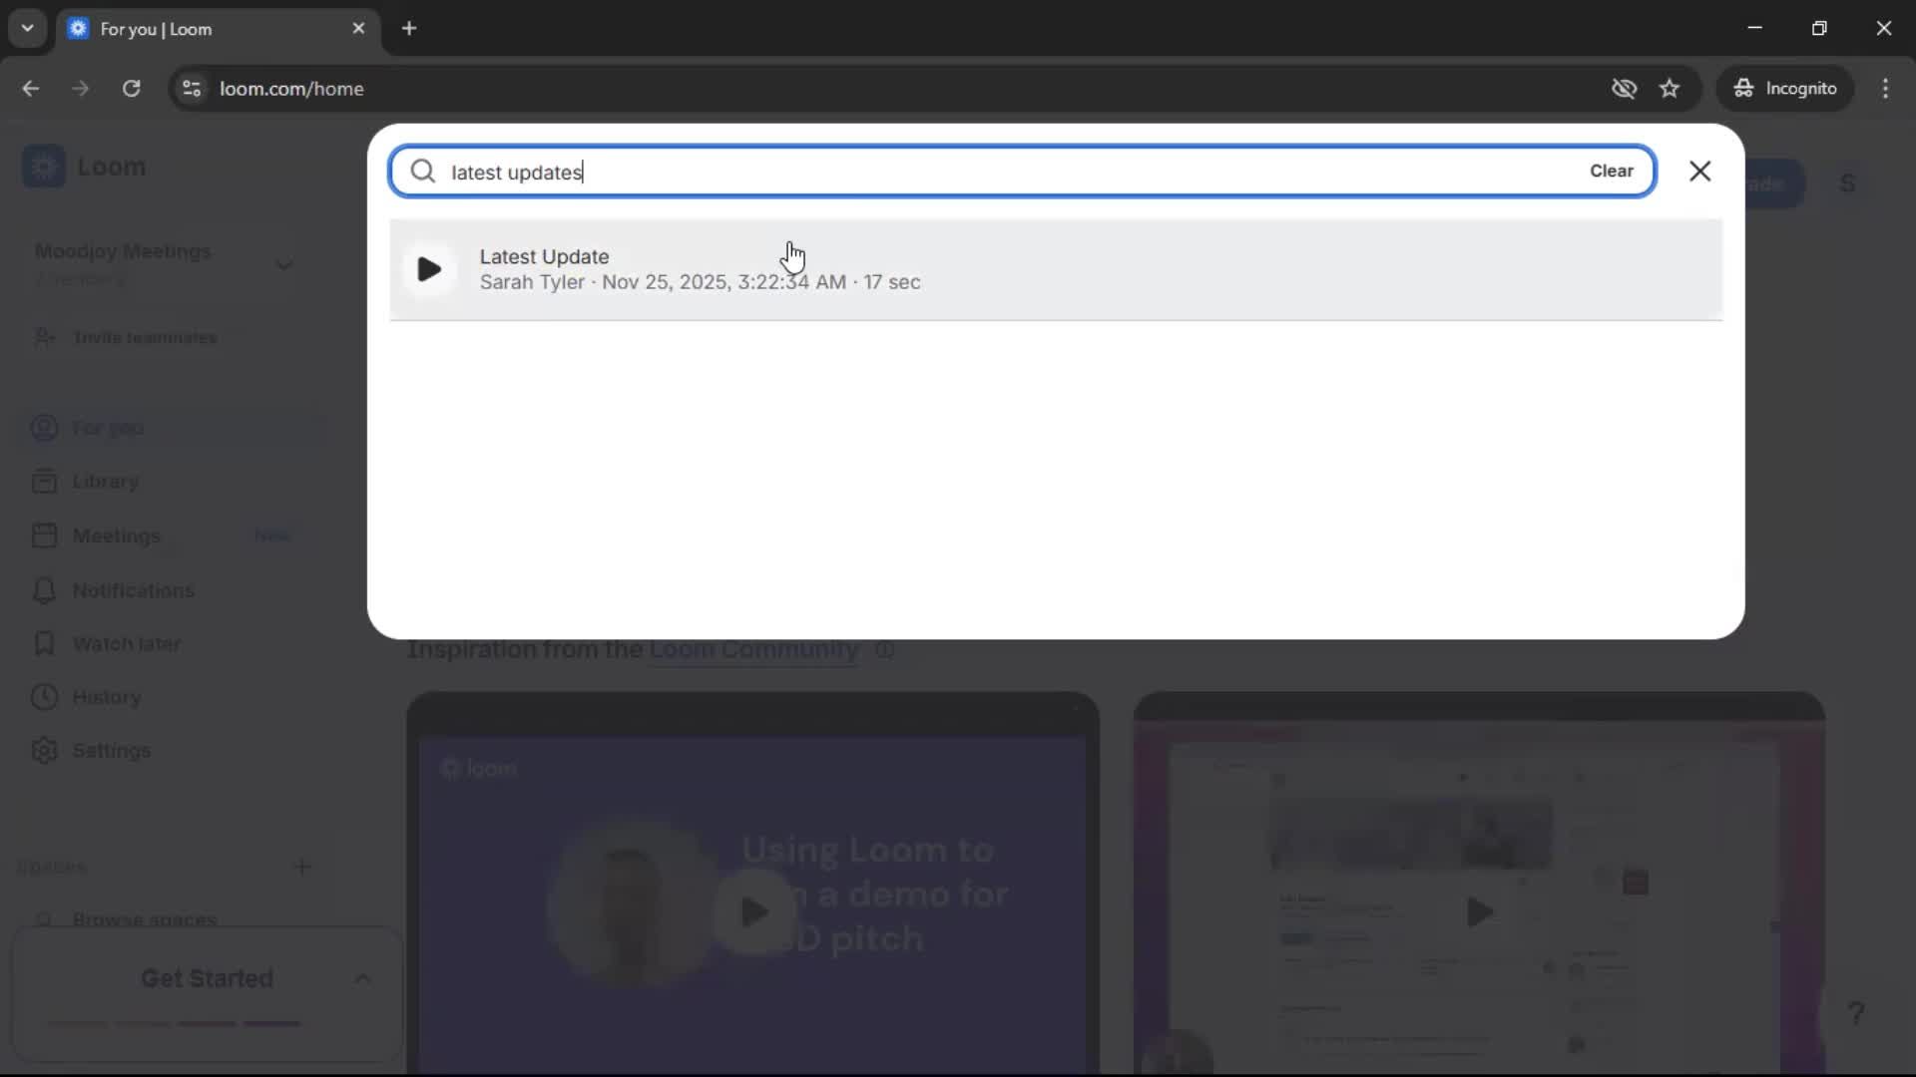1916x1077 pixels.
Task: Open the Watch later list
Action: coord(127,644)
